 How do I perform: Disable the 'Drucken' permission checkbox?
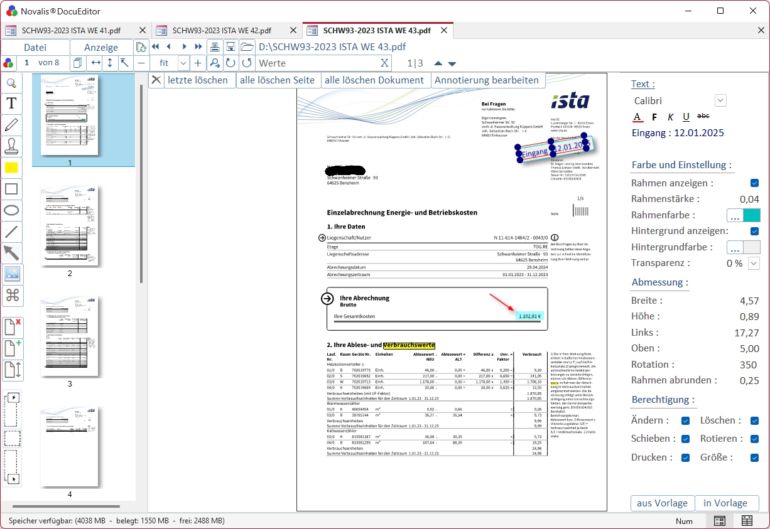[685, 457]
